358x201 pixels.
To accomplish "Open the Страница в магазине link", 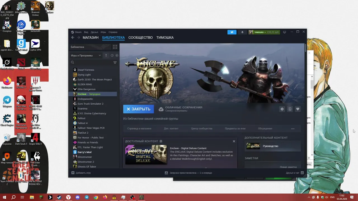I will (x=139, y=129).
